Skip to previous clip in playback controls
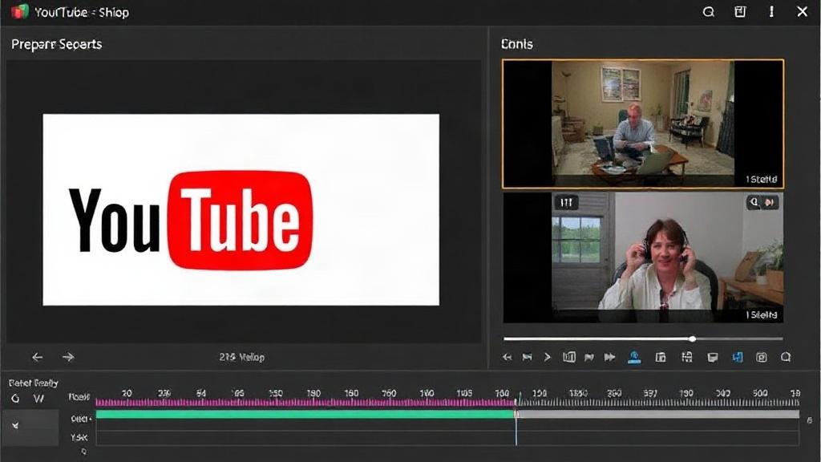The height and width of the screenshot is (462, 821). tap(528, 357)
